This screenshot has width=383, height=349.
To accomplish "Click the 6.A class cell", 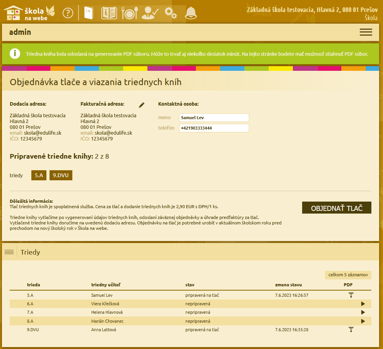I will (x=30, y=304).
